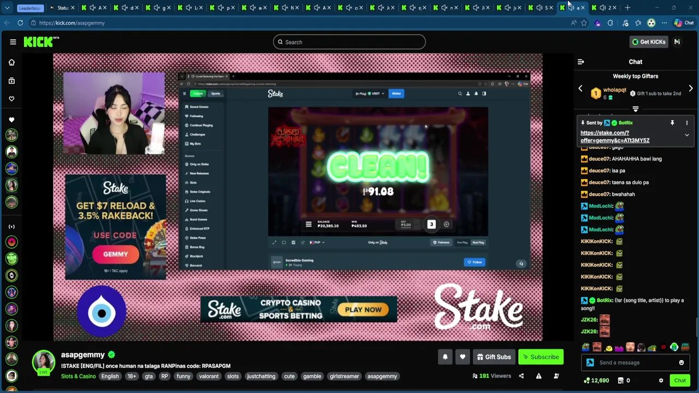Image resolution: width=699 pixels, height=393 pixels.
Task: Open Copilot Chat in browser toolbar
Action: 684,23
